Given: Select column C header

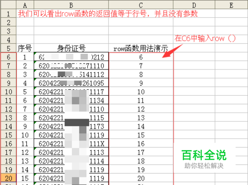Looking at the screenshot, I should click(x=141, y=5).
